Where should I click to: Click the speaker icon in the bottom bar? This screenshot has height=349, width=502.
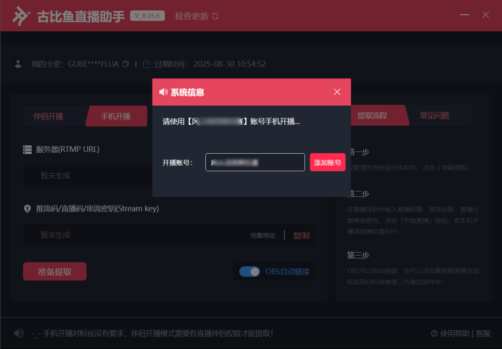click(19, 333)
